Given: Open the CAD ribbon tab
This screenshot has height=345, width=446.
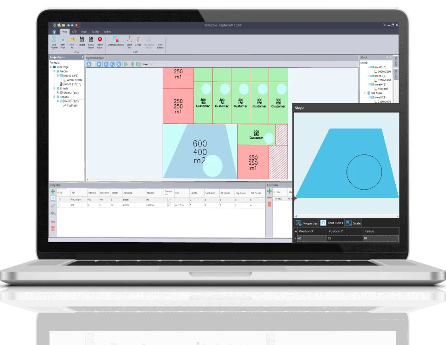Looking at the screenshot, I should pyautogui.click(x=74, y=31).
